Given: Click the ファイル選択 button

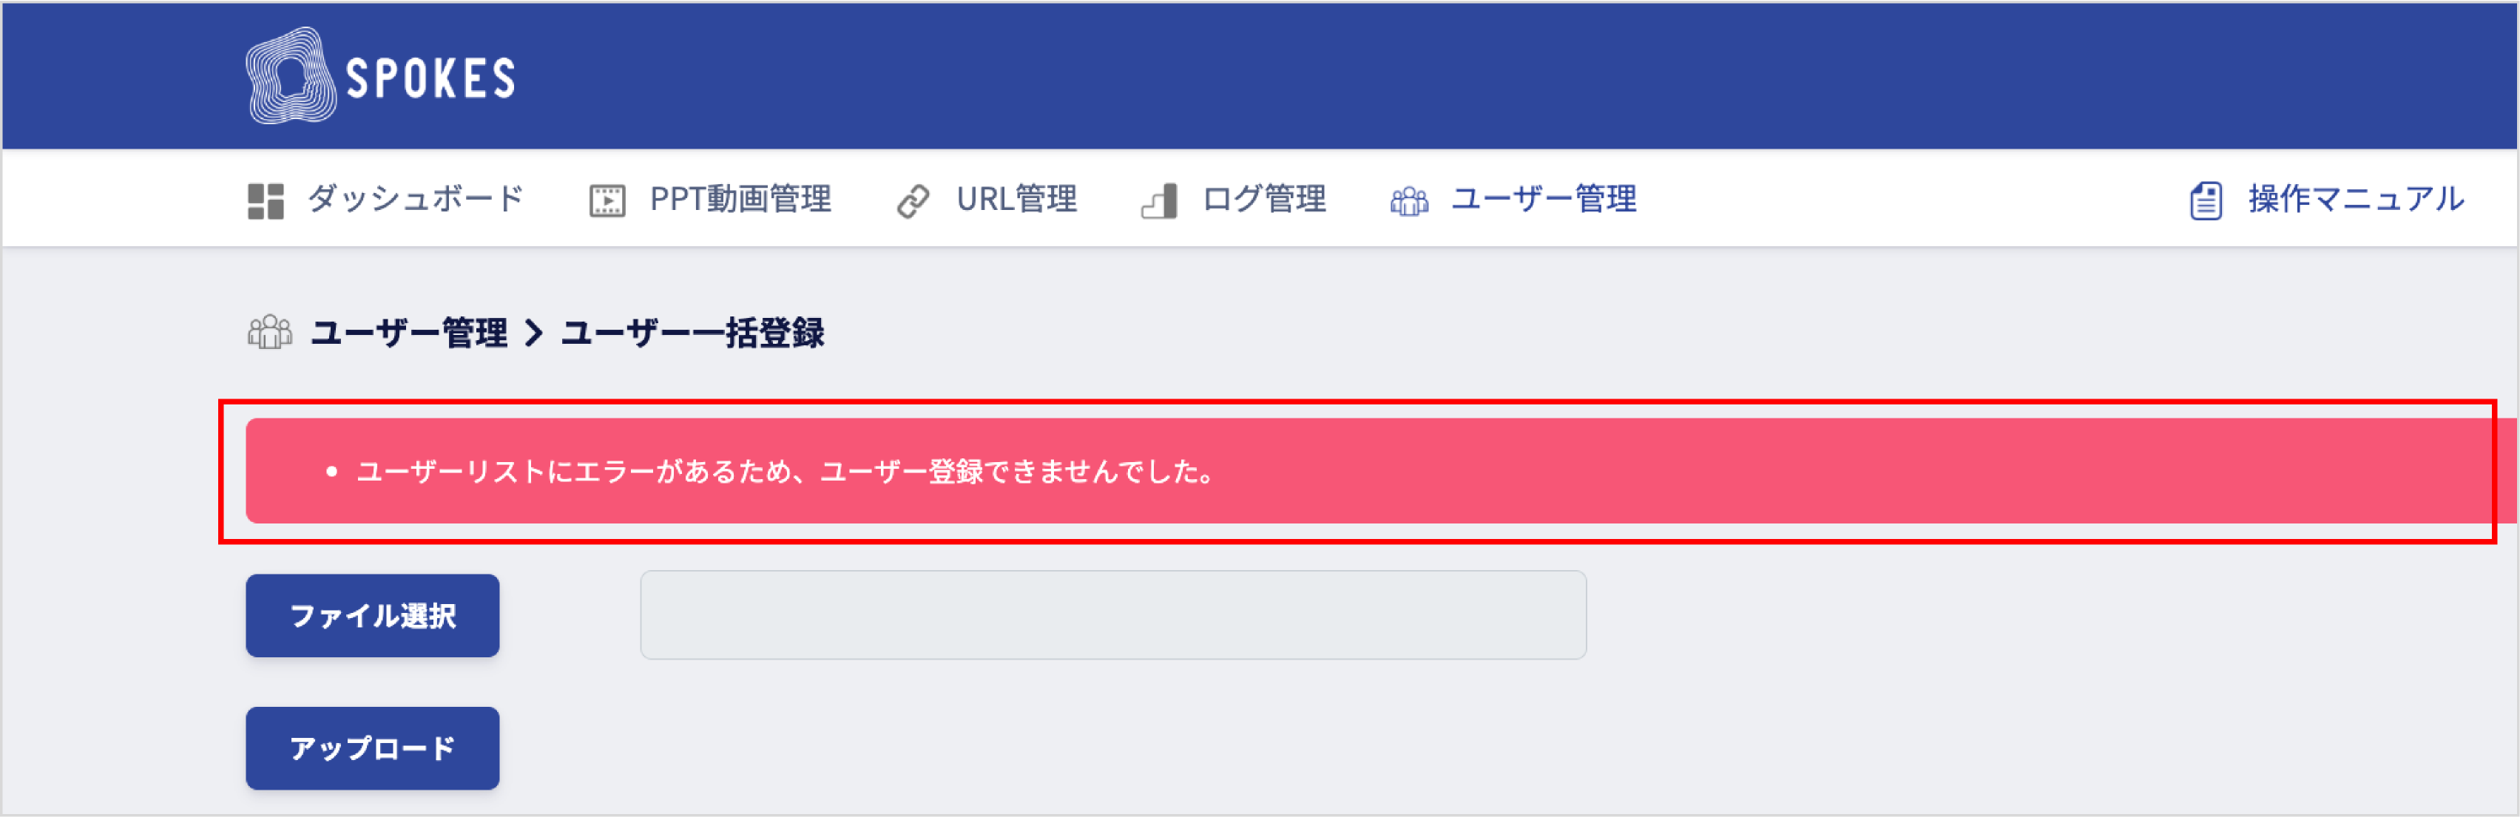Looking at the screenshot, I should [372, 614].
